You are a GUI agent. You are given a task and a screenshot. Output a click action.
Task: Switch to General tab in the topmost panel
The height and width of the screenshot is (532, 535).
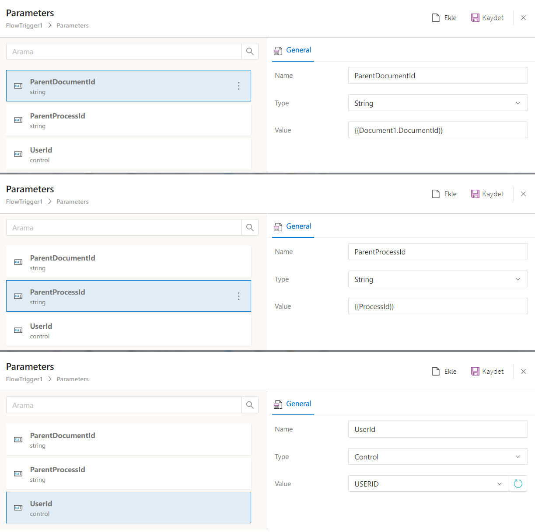[298, 50]
